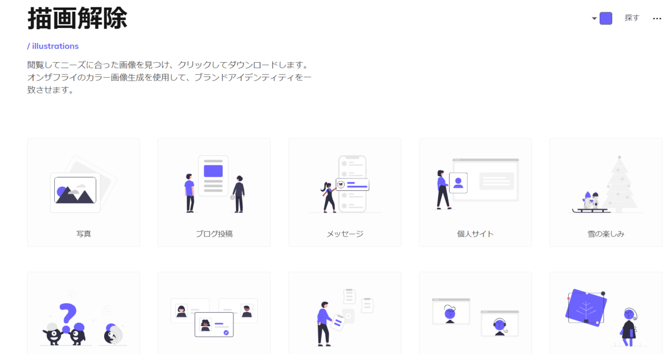The width and height of the screenshot is (672, 354).
Task: Click the 探す search link
Action: coord(632,18)
